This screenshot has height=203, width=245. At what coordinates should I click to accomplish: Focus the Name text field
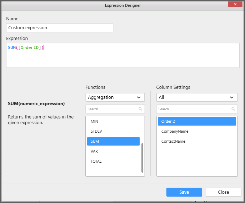[60, 28]
